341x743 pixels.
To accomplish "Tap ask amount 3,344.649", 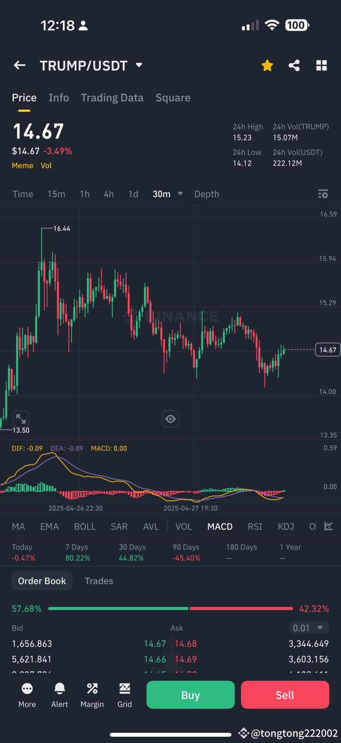I will pyautogui.click(x=308, y=644).
